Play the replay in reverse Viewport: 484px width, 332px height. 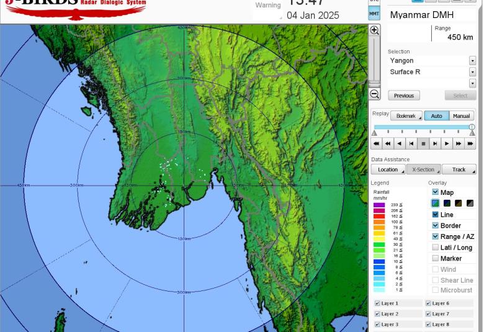coord(400,143)
